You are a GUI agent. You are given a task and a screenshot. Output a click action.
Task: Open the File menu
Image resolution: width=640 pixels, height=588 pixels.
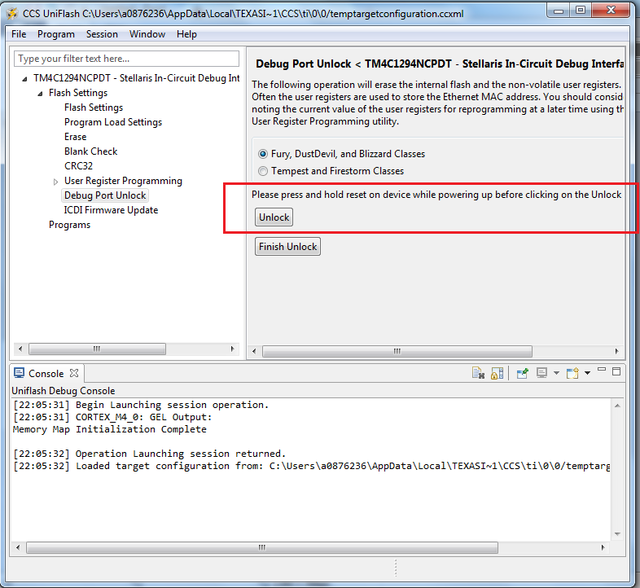19,34
